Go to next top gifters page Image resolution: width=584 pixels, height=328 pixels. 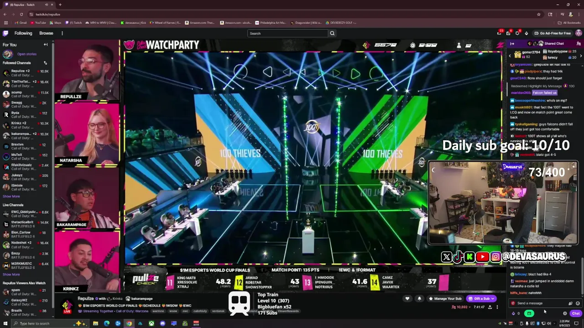tap(581, 56)
